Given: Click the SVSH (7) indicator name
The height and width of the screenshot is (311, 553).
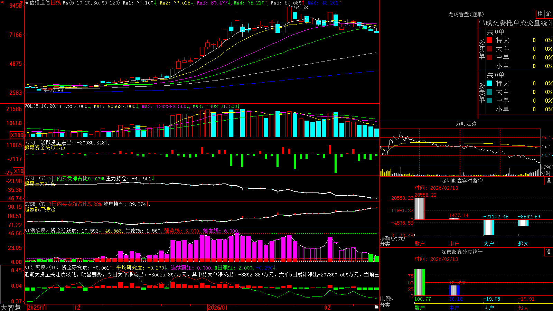Looking at the screenshot, I should [x=35, y=204].
